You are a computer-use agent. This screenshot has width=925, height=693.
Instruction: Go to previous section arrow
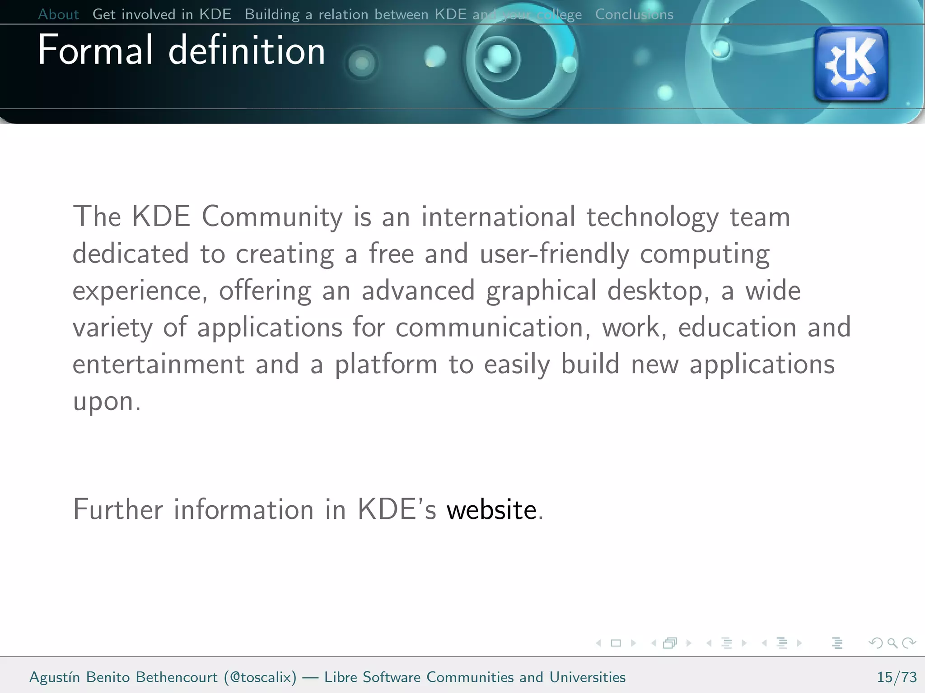764,643
